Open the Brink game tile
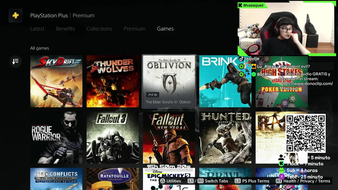The height and width of the screenshot is (190, 338). [x=225, y=81]
